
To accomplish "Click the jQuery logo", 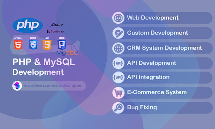I will click(55, 25).
